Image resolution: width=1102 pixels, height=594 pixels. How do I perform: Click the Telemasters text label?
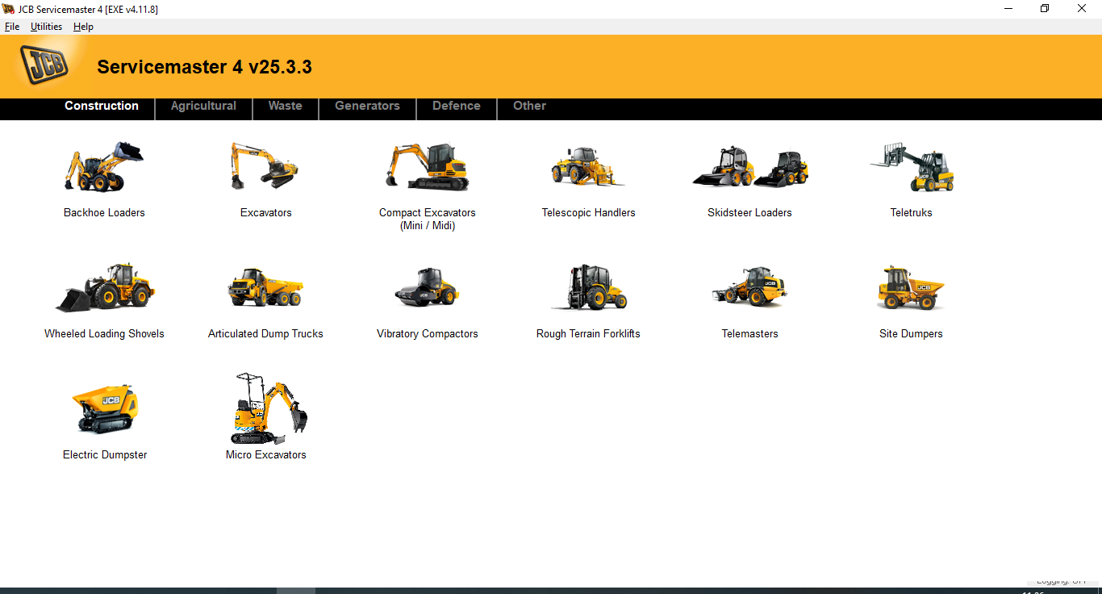pos(749,334)
